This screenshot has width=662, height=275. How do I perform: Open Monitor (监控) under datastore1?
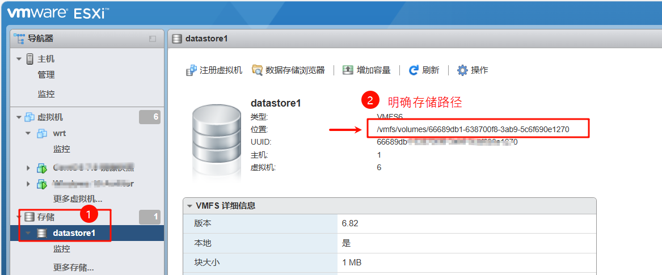pyautogui.click(x=61, y=249)
